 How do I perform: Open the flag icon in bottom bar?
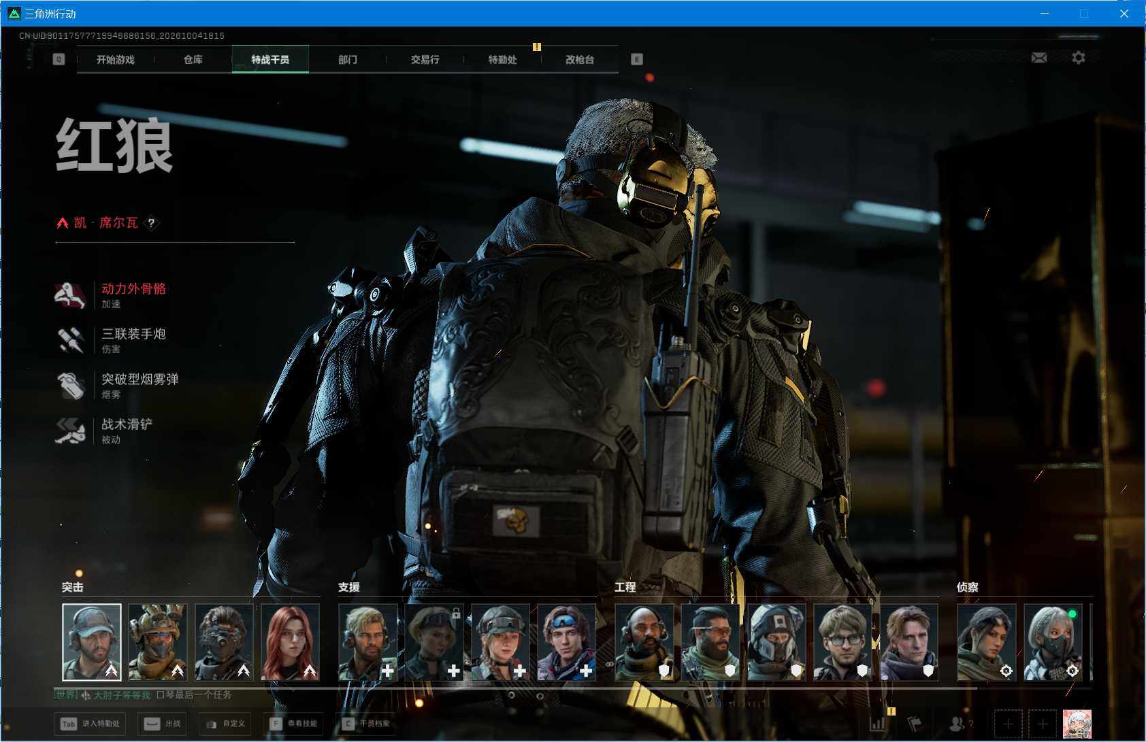point(915,724)
